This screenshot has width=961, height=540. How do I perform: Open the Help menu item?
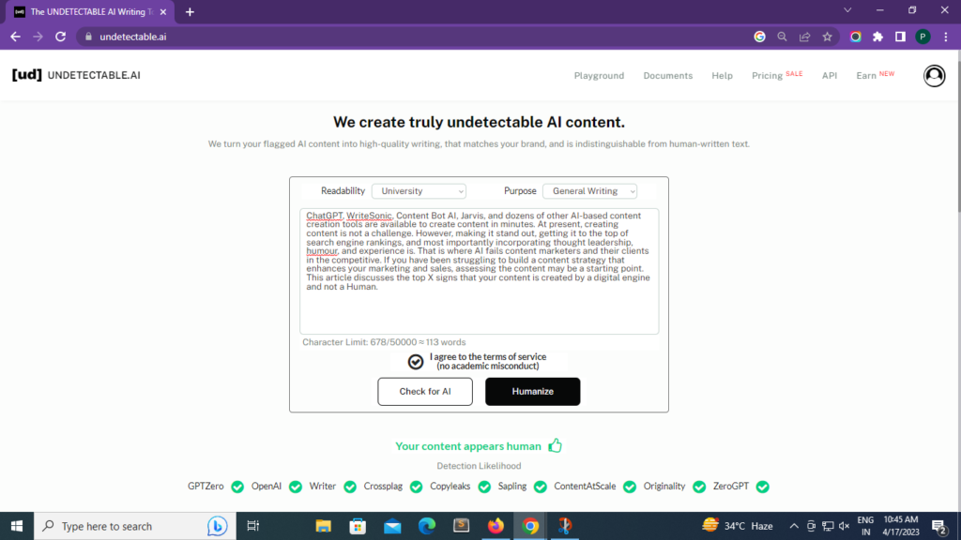pos(722,75)
